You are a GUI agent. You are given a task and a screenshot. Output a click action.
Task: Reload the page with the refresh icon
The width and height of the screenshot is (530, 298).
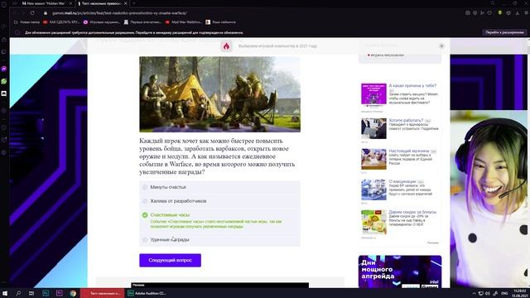32,13
